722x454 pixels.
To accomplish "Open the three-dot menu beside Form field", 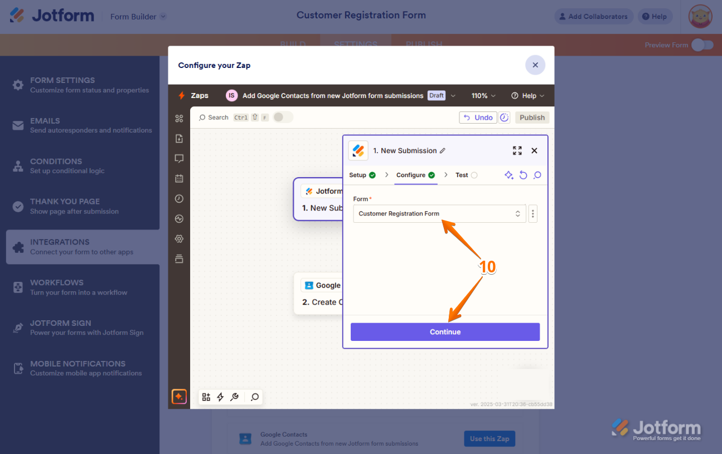I will click(533, 213).
